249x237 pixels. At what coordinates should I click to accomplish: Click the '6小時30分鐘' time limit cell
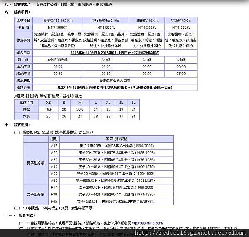click(x=58, y=60)
